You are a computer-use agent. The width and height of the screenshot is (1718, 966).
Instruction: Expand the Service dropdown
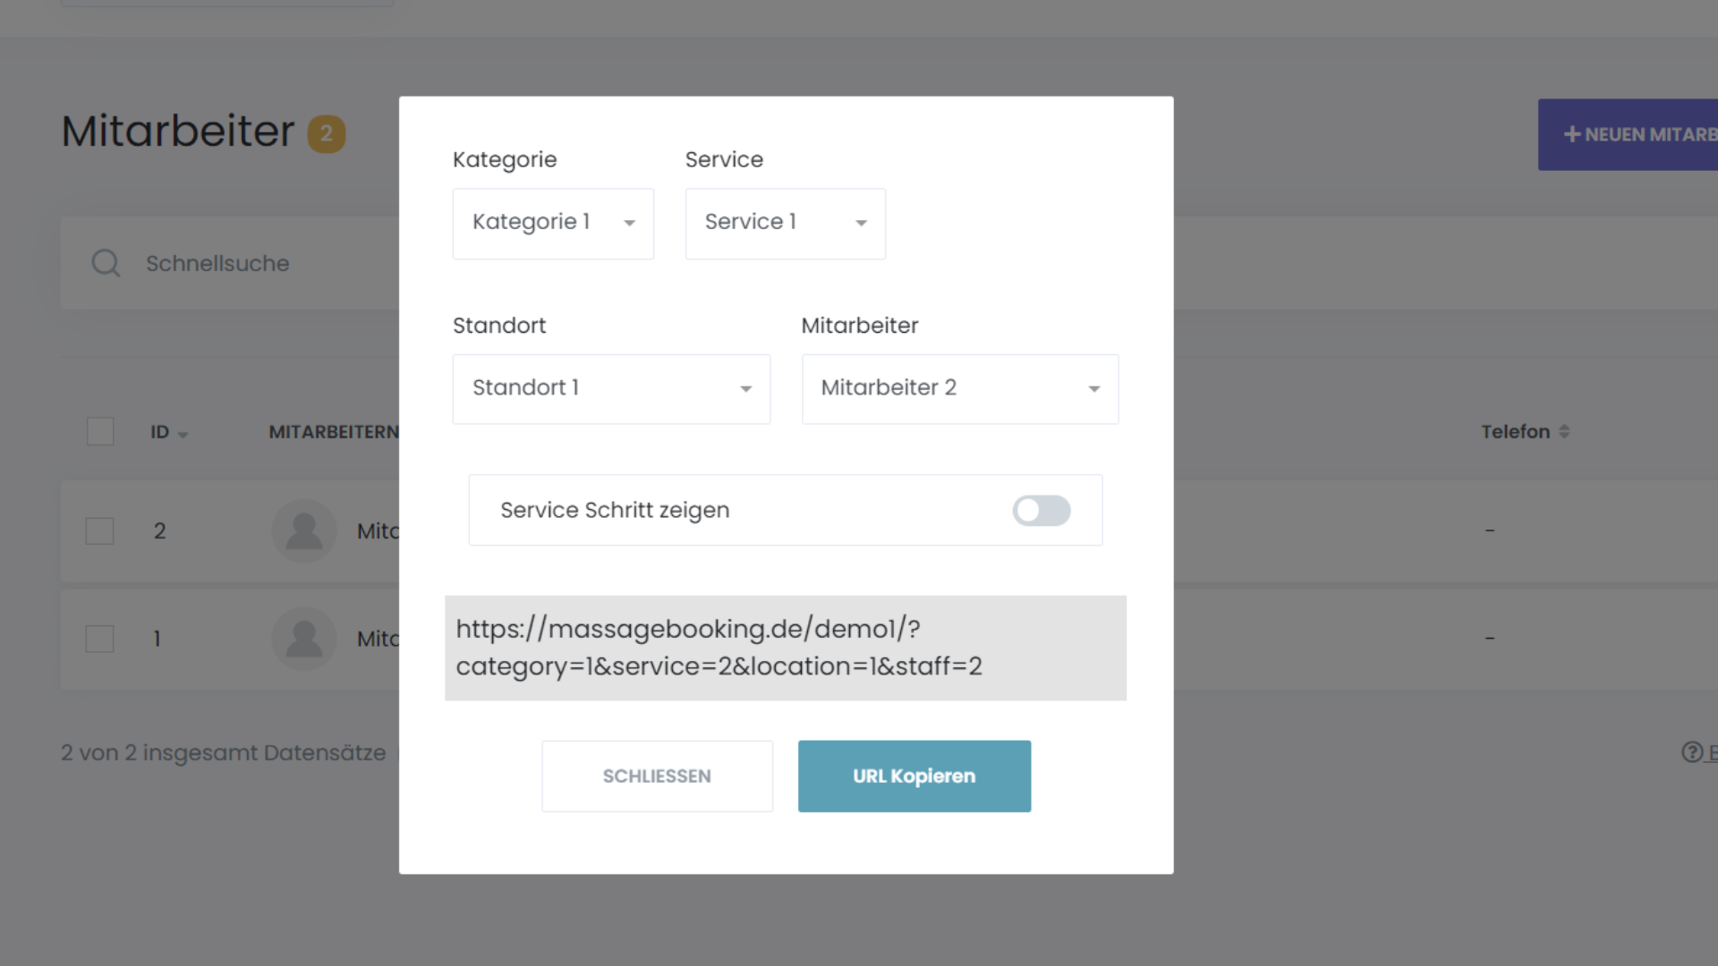785,223
